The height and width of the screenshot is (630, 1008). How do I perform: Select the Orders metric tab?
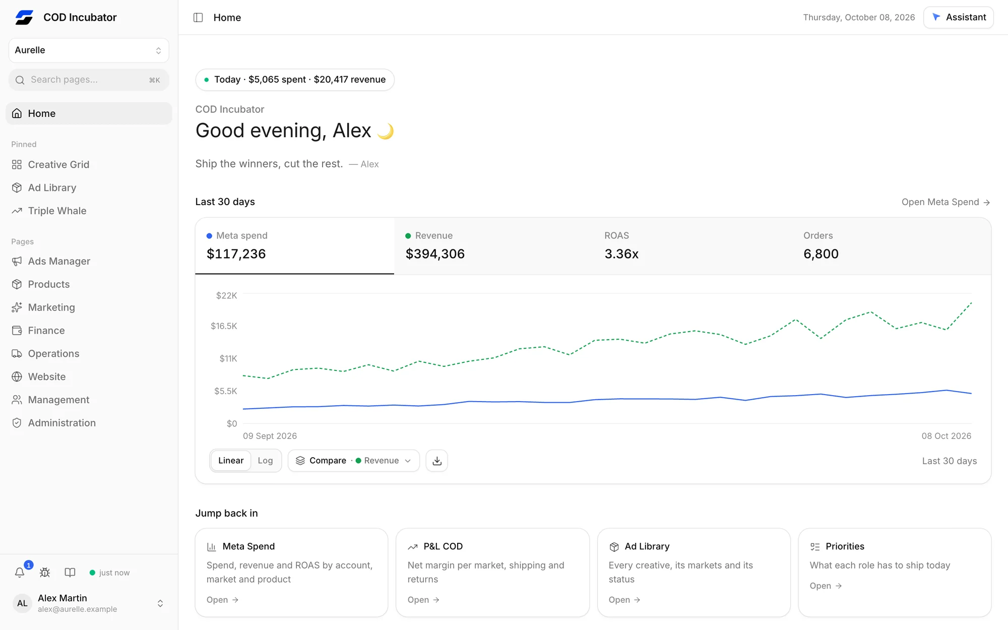click(x=892, y=246)
